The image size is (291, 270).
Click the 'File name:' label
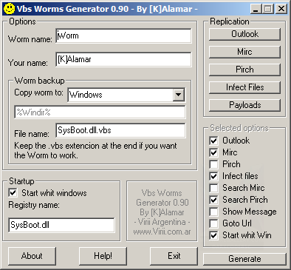click(32, 134)
